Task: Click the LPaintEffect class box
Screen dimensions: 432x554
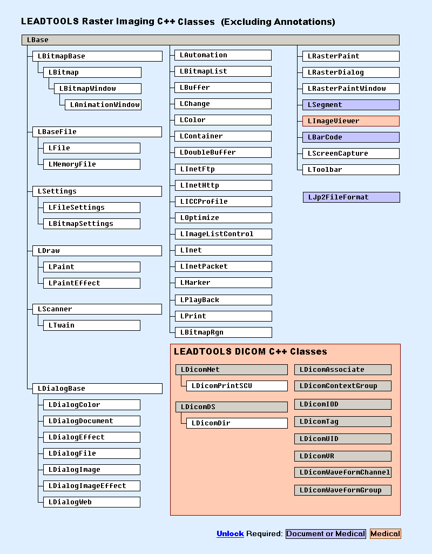Action: click(92, 283)
